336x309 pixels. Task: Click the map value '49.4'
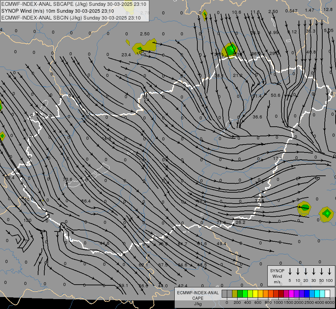click(221, 244)
